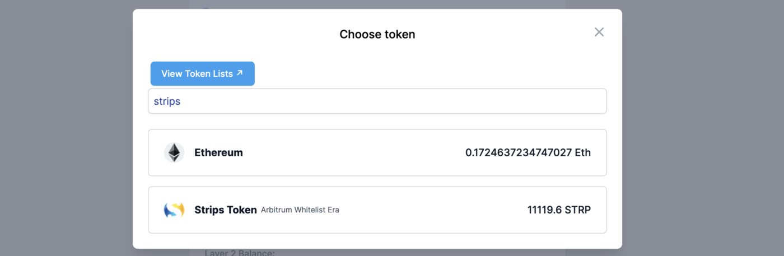784x256 pixels.
Task: Choose the Strips Token name label
Action: pos(225,210)
